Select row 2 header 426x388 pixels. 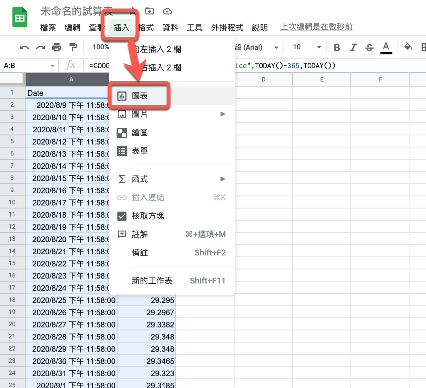(x=12, y=105)
